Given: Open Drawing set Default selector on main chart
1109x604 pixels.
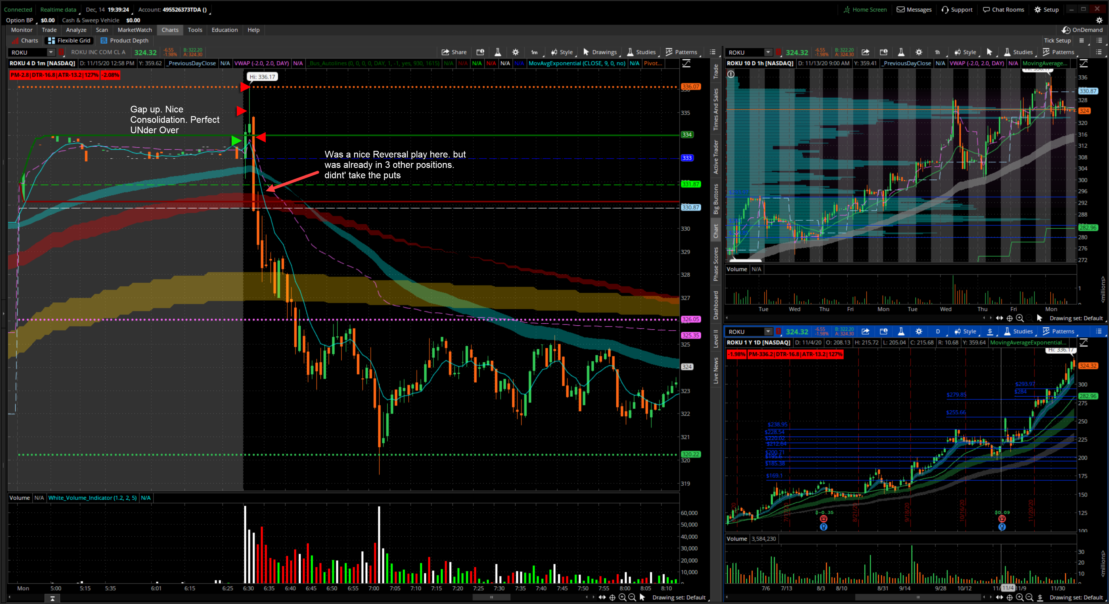Looking at the screenshot, I should 678,597.
